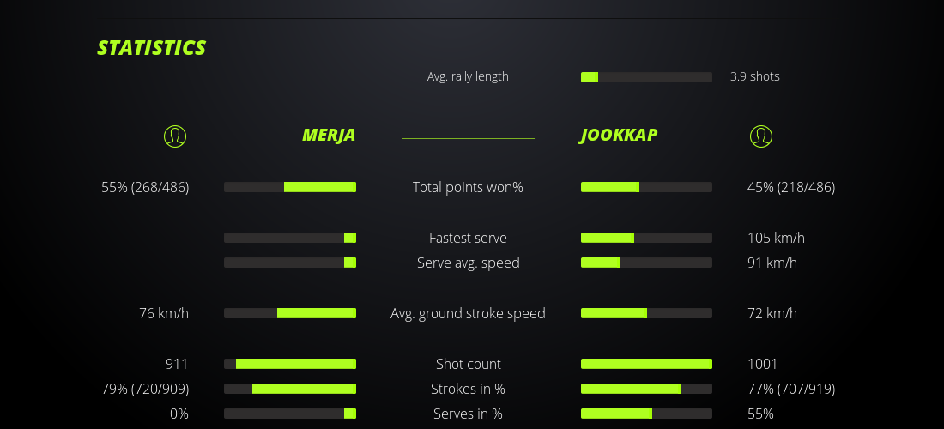The width and height of the screenshot is (944, 429).
Task: Click the average rally length bar
Action: point(646,77)
